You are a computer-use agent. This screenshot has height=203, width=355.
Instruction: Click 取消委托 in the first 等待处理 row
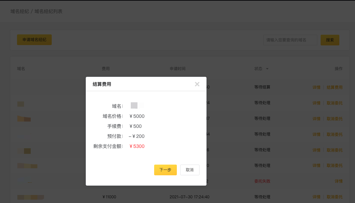(x=334, y=103)
